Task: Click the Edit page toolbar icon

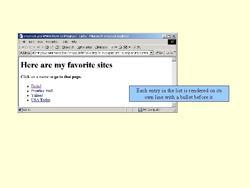Action: pyautogui.click(x=125, y=47)
